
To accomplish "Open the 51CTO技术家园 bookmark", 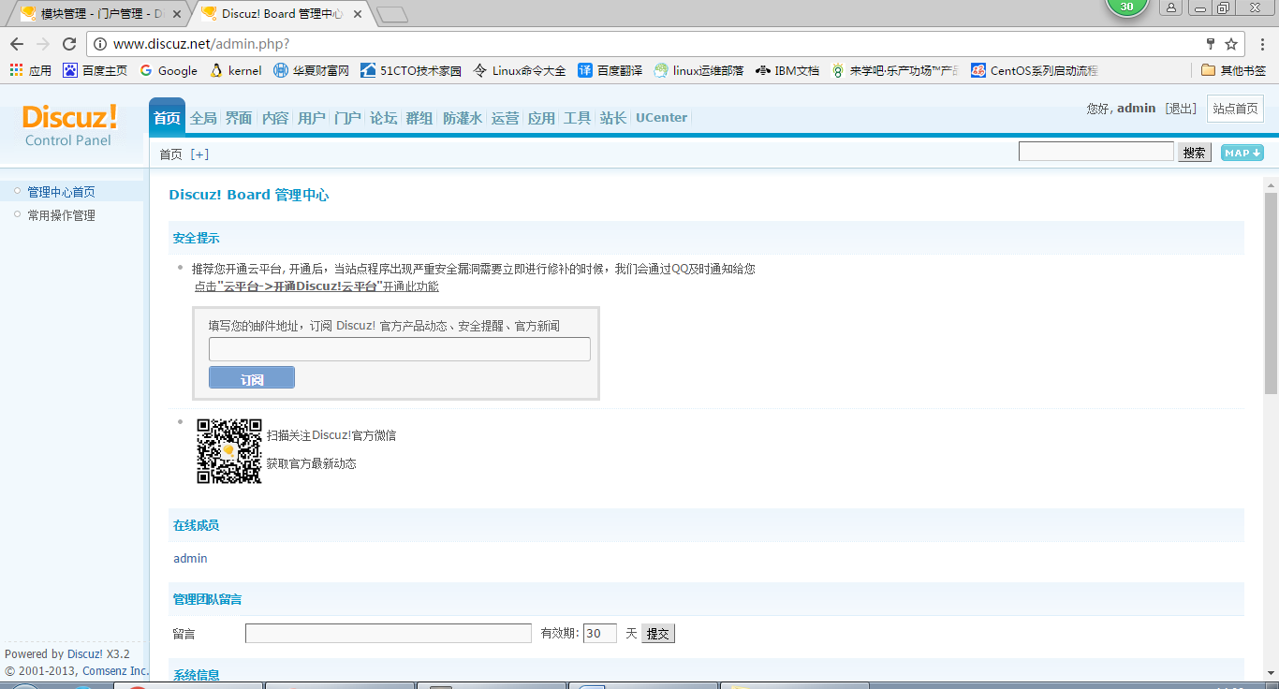I will tap(411, 70).
